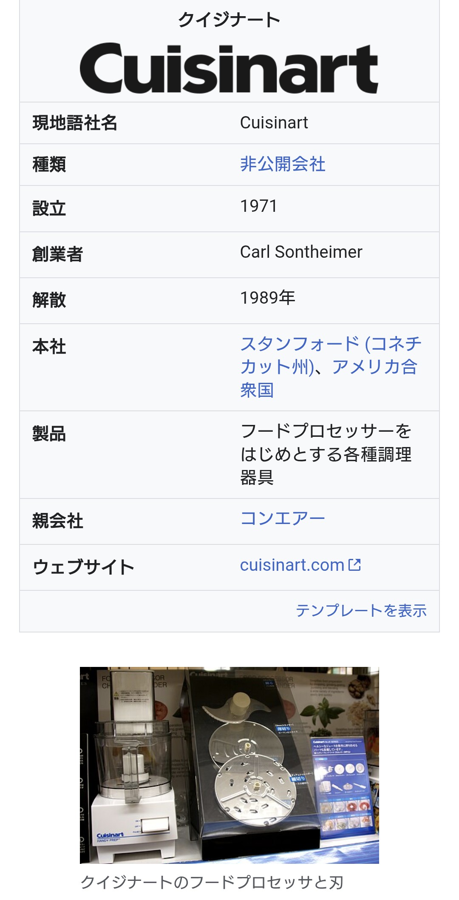The width and height of the screenshot is (459, 900).
Task: Click the founder name Carl Sontheimer
Action: 301,252
